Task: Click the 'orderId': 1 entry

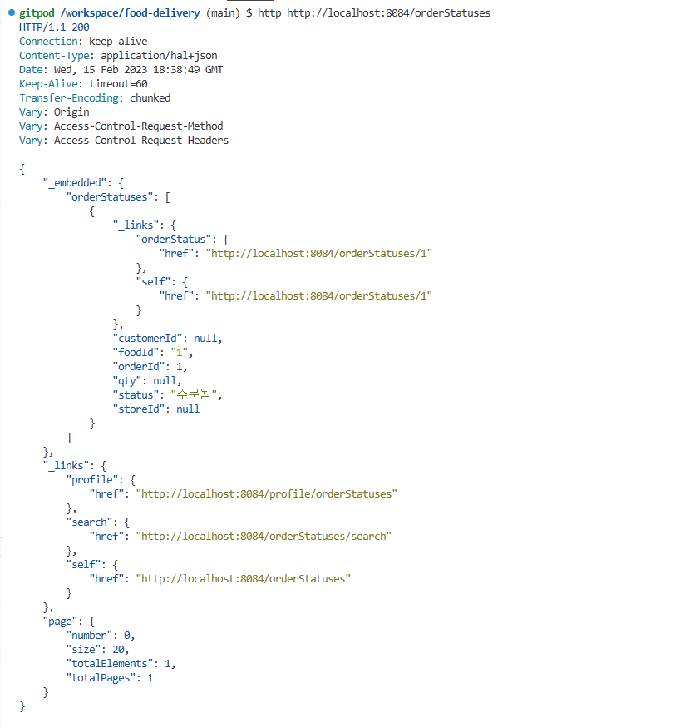Action: (150, 367)
